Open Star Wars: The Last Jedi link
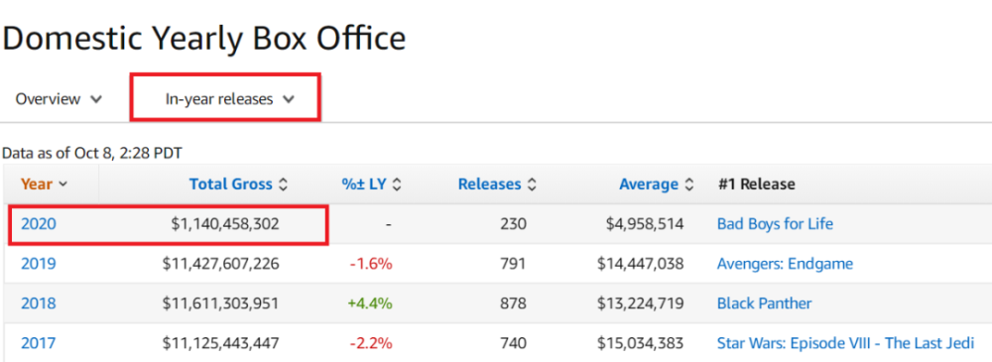 point(845,343)
